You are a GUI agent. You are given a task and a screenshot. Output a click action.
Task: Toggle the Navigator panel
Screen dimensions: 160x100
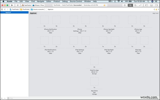(146, 5)
